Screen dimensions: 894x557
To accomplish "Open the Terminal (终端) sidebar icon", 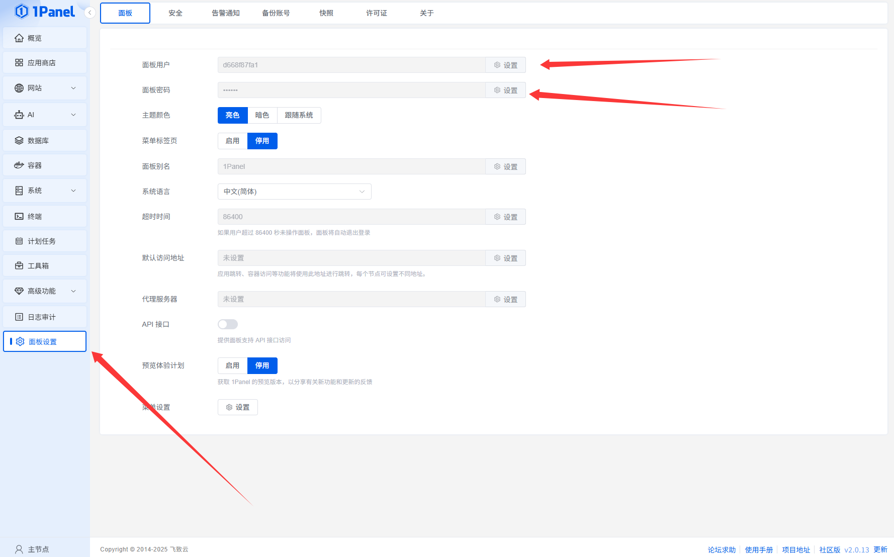I will tap(19, 217).
